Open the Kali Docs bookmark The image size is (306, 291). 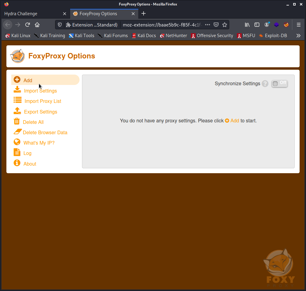pyautogui.click(x=144, y=36)
